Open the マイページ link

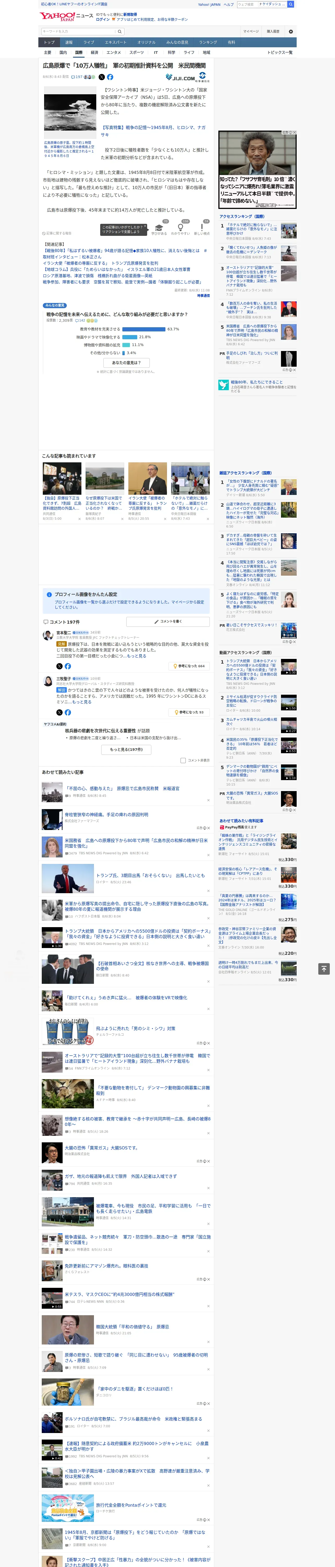tap(250, 32)
